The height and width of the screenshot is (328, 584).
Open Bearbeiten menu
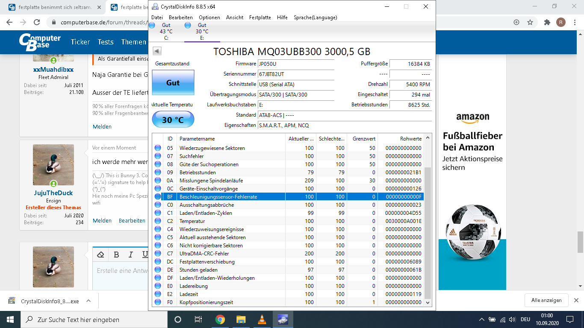180,18
